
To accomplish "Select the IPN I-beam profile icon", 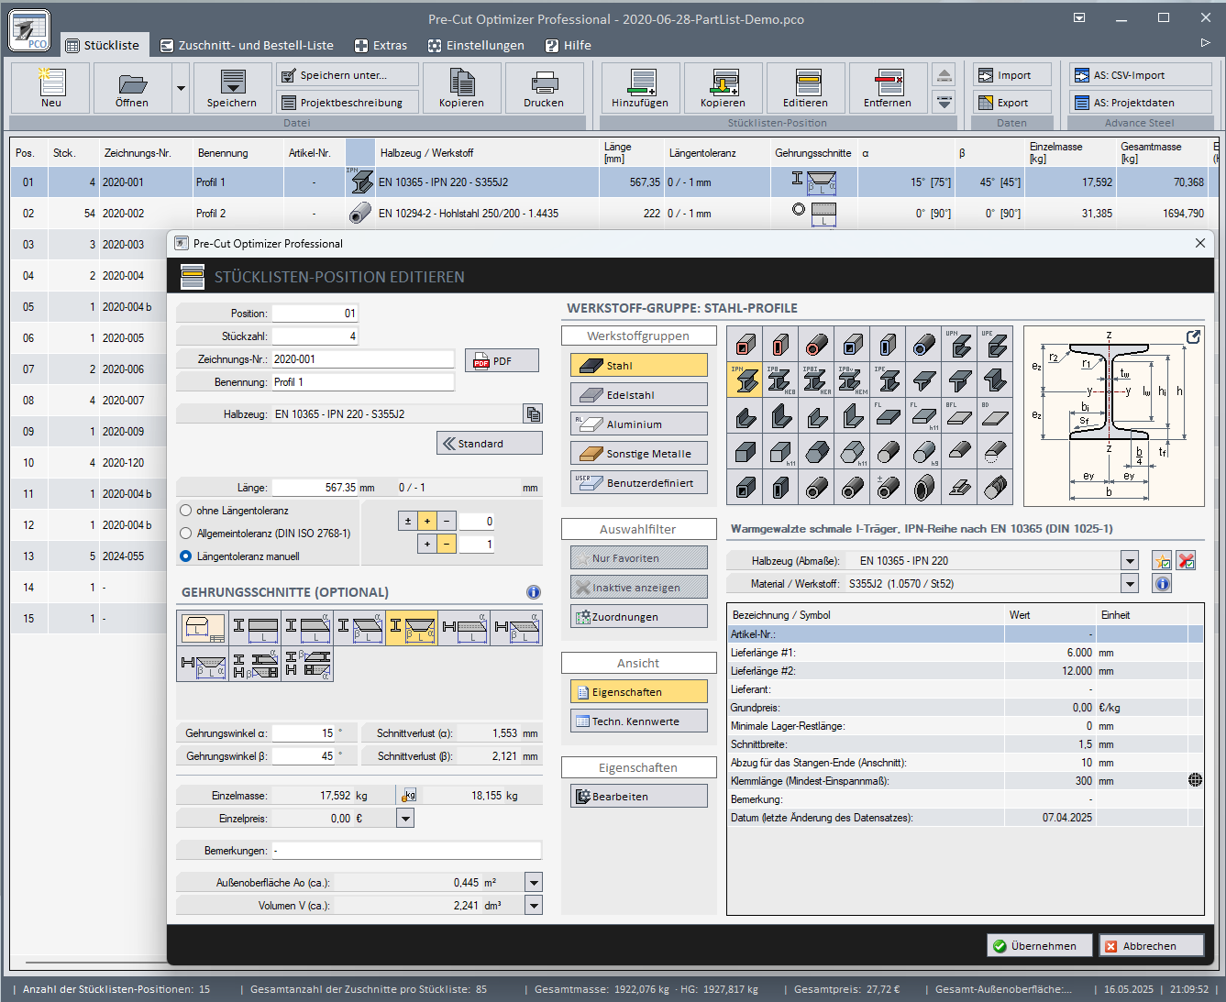I will click(745, 380).
